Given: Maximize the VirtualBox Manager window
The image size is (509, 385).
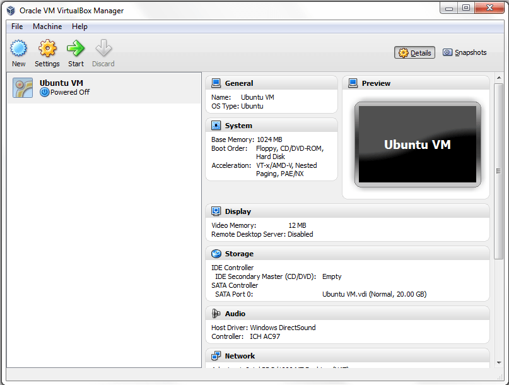Looking at the screenshot, I should 466,8.
